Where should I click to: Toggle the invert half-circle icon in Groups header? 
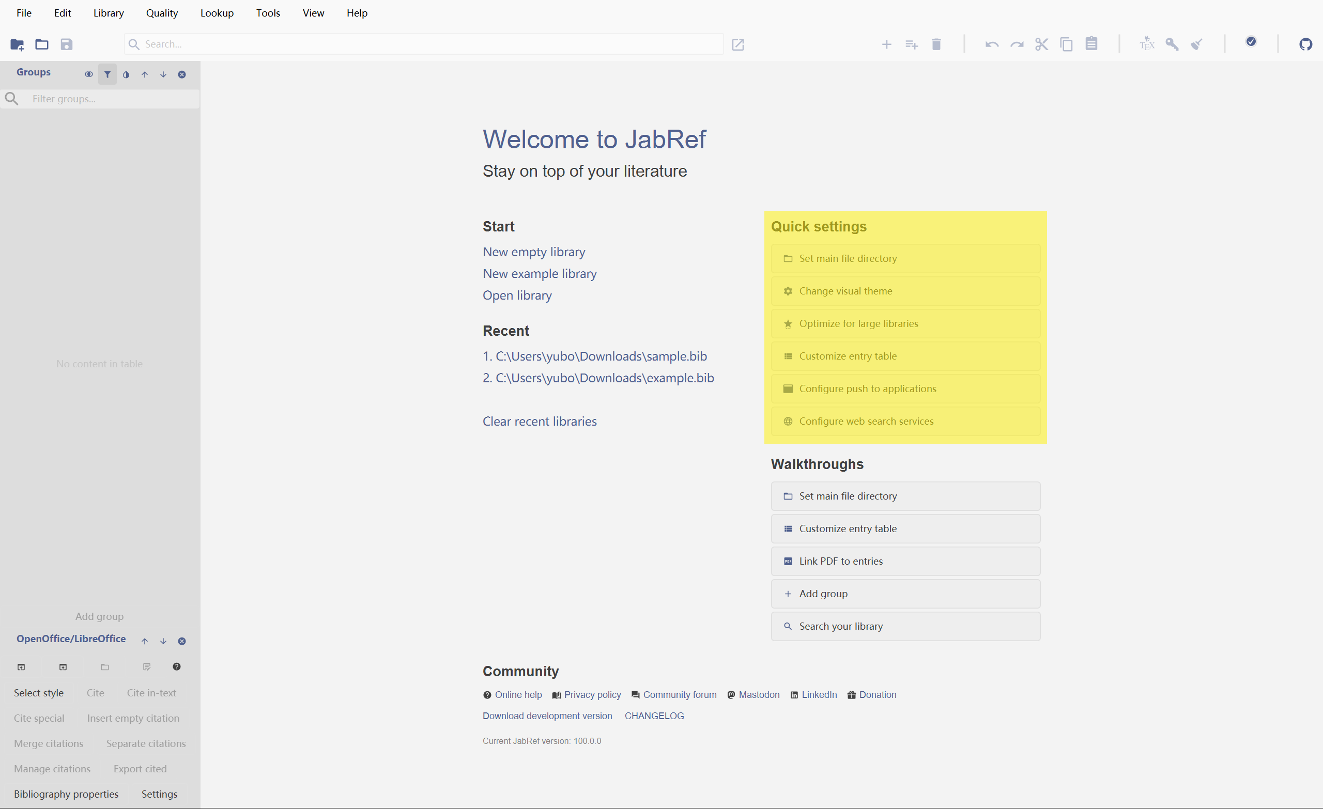pyautogui.click(x=126, y=74)
